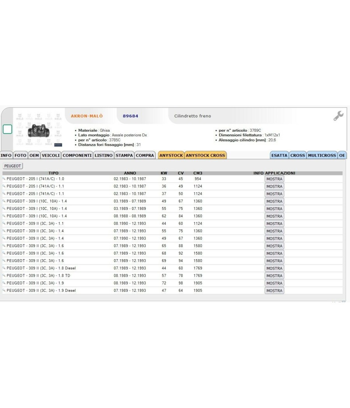Tick the green checkbox beside the product image

coord(7,129)
